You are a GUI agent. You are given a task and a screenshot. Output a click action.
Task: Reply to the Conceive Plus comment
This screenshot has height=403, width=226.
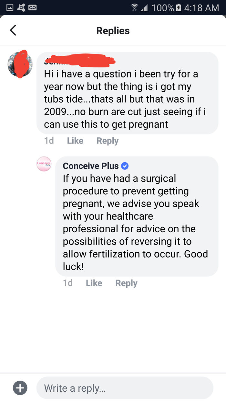click(x=126, y=283)
